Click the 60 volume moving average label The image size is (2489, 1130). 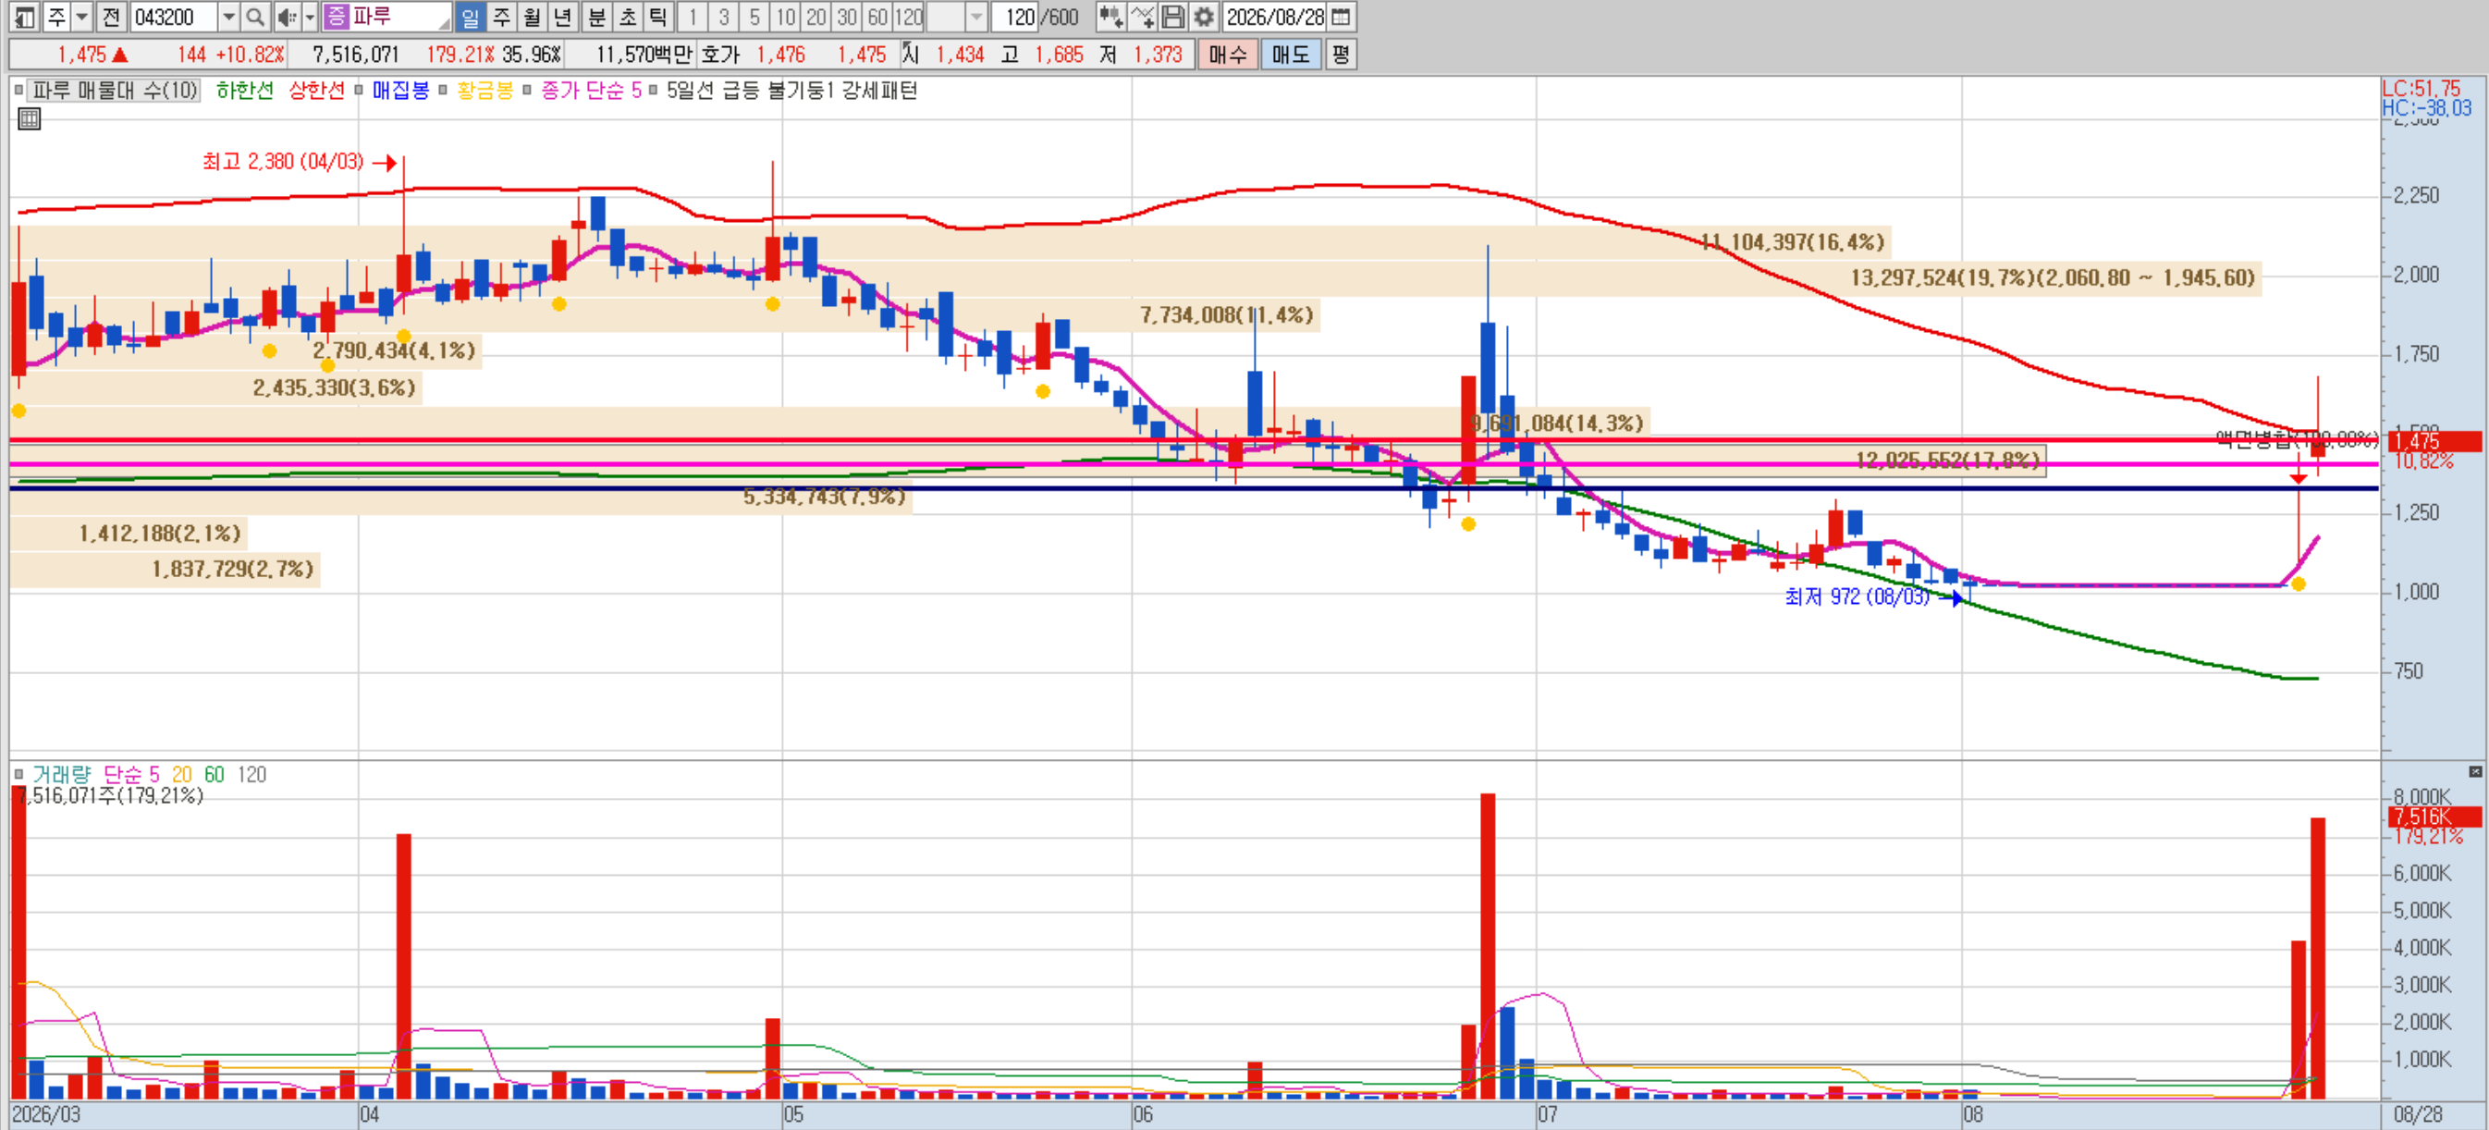(x=214, y=774)
